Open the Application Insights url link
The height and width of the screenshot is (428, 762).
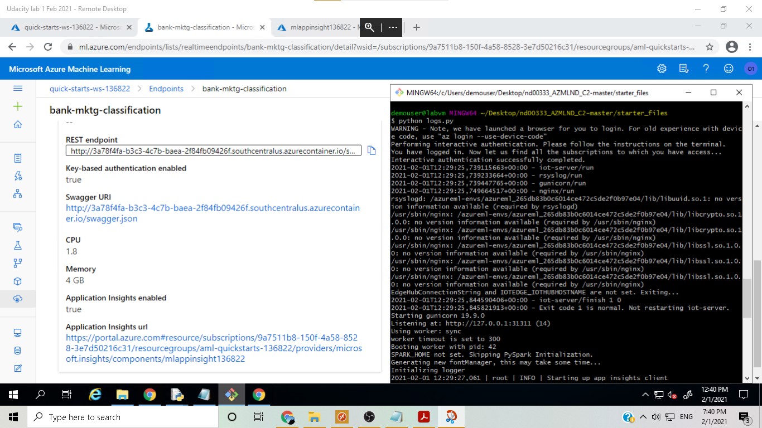214,348
